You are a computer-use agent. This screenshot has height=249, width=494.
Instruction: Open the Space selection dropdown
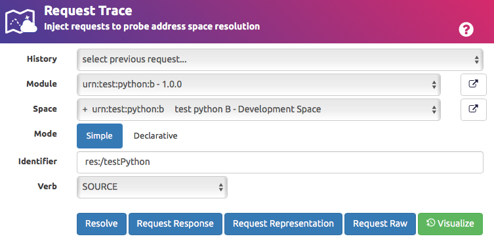point(258,110)
